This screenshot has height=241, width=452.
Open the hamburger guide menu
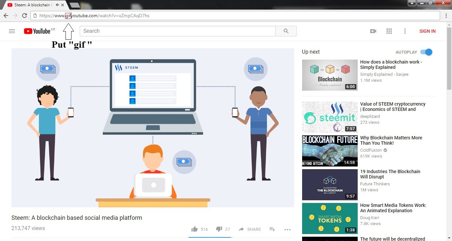tap(12, 31)
